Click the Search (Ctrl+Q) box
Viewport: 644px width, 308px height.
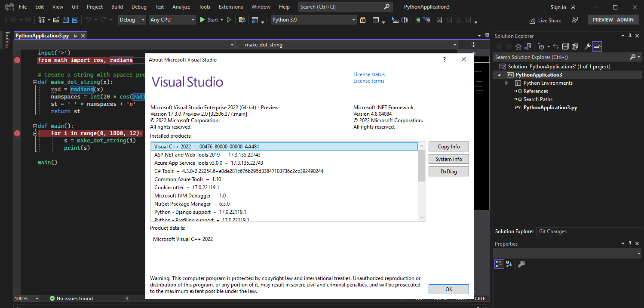click(x=345, y=7)
